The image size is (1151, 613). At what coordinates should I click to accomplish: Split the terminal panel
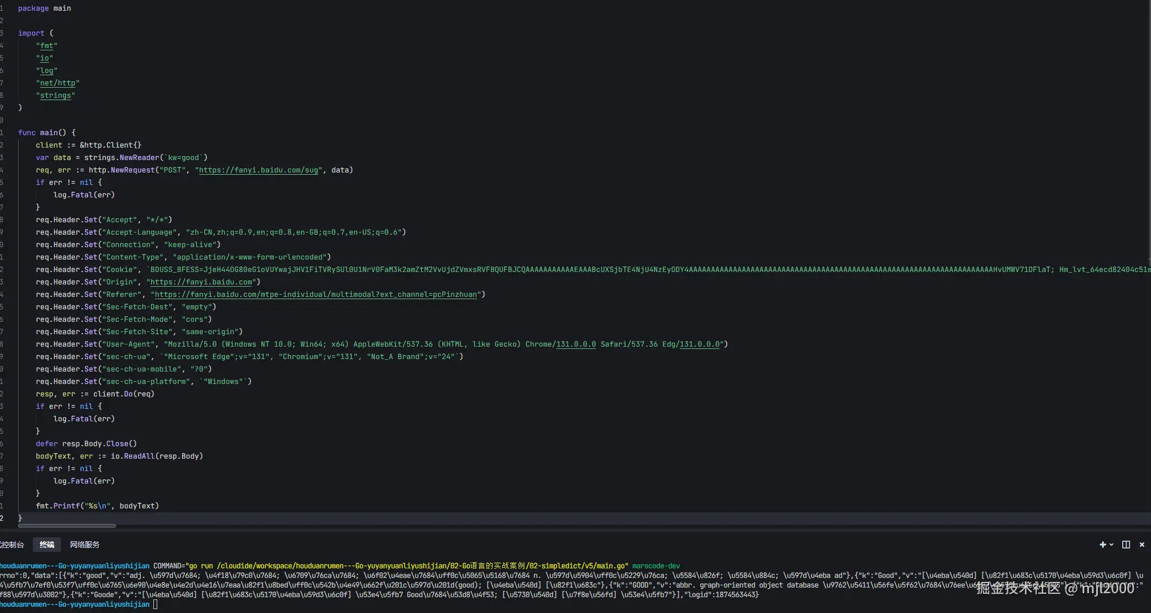1126,545
